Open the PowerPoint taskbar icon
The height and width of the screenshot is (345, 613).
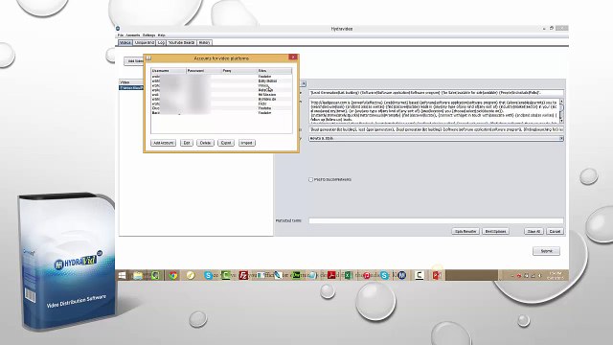point(437,275)
